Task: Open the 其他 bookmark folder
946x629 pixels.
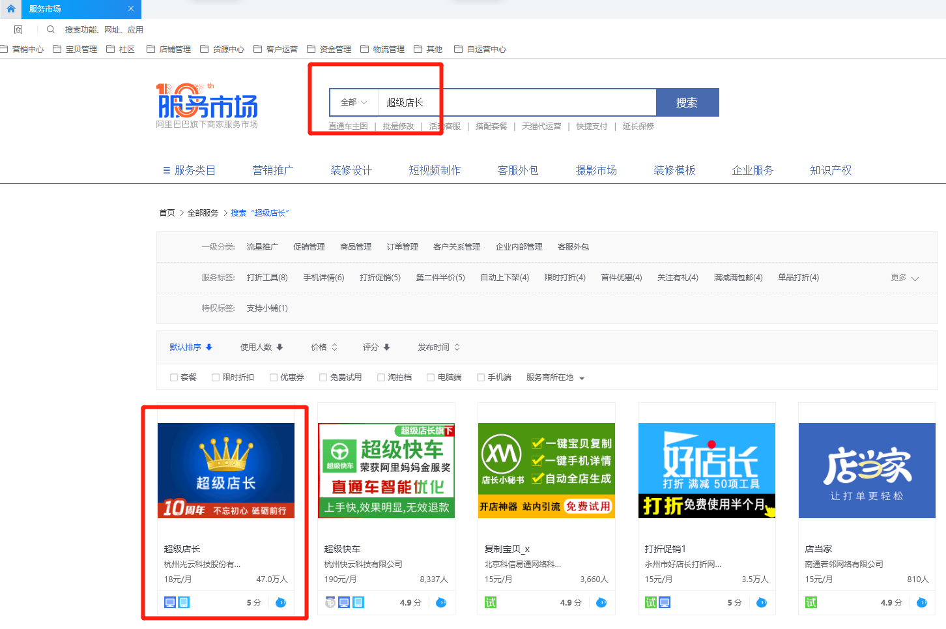Action: [x=428, y=49]
